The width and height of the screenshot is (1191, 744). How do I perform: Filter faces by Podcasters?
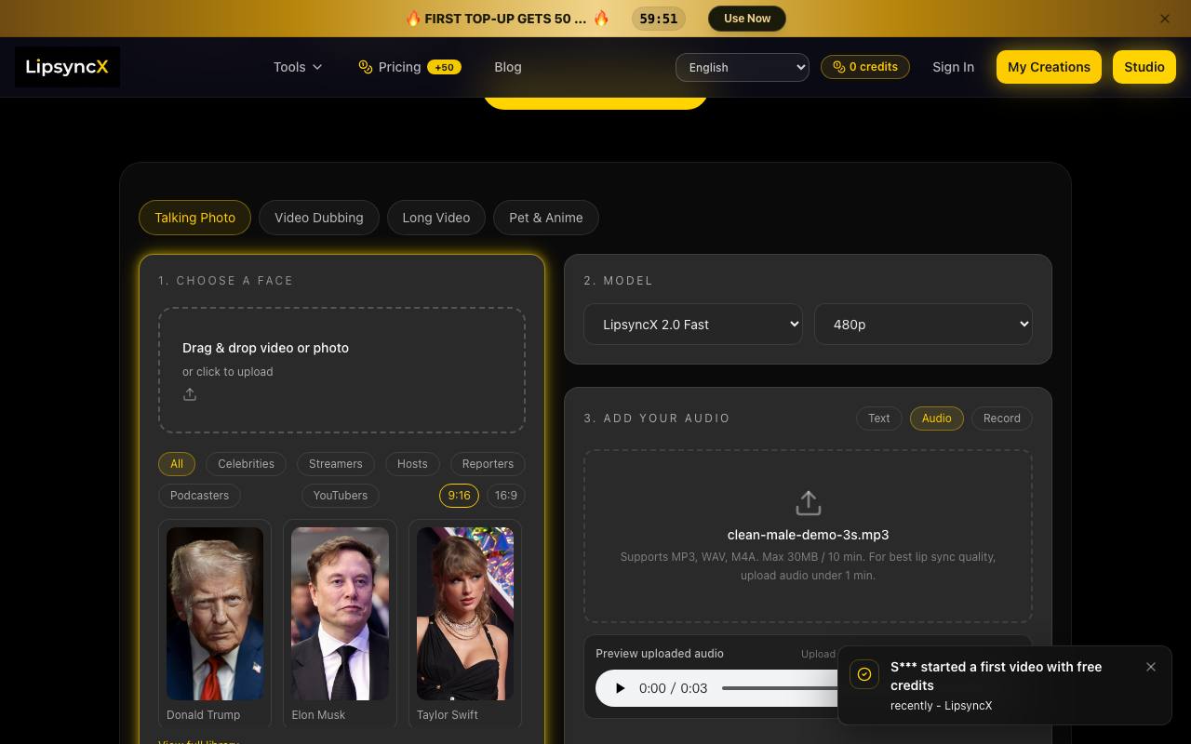click(x=199, y=496)
